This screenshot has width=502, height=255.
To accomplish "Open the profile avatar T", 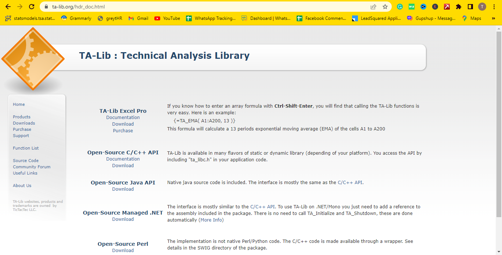I will coord(482,7).
